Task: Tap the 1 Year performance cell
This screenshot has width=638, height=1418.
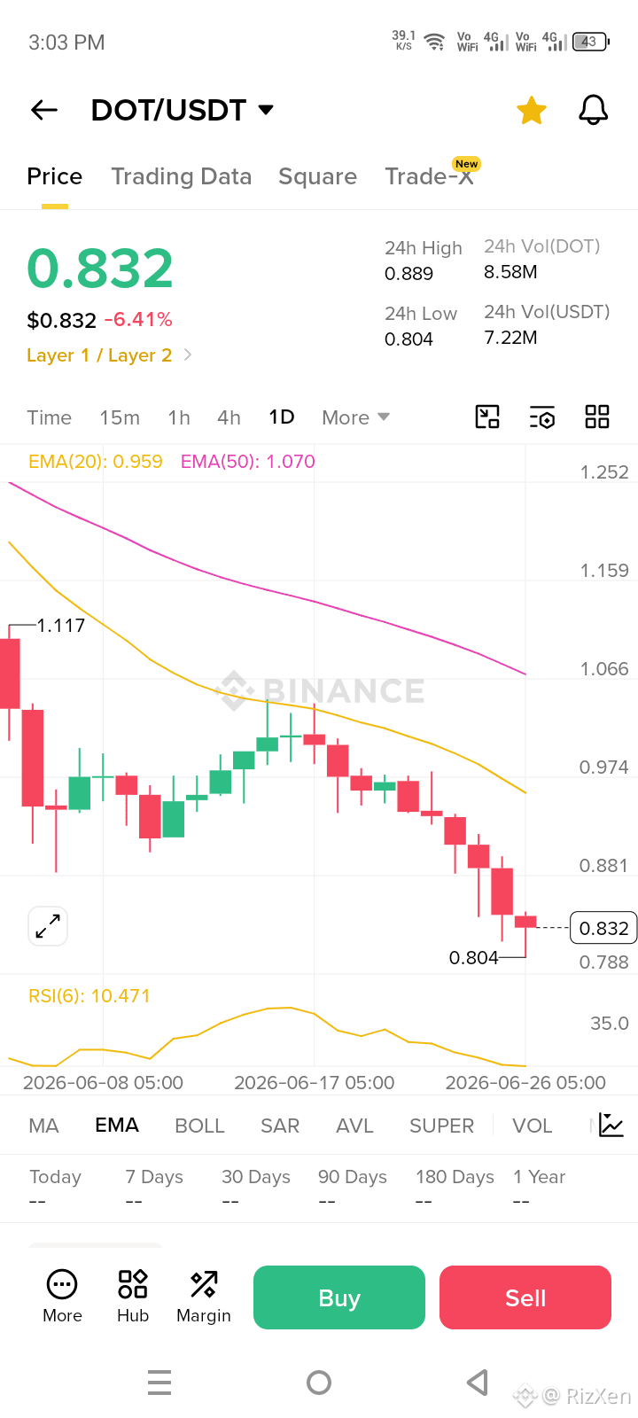Action: point(539,1188)
